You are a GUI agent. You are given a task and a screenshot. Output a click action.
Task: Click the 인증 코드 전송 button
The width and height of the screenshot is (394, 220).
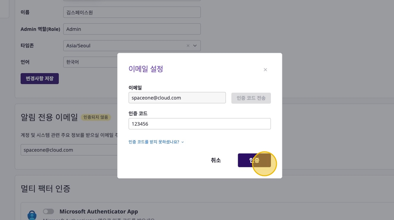click(251, 98)
